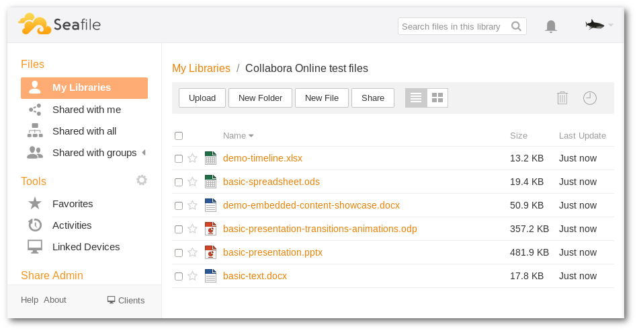Viewport: 637px width, 331px height.
Task: Check the select-all files checkbox
Action: (x=179, y=136)
